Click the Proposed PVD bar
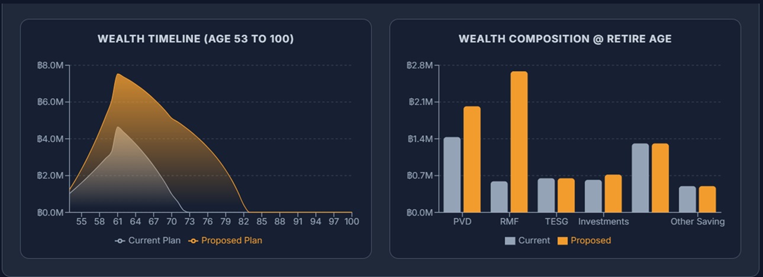This screenshot has height=277, width=763. (x=472, y=159)
